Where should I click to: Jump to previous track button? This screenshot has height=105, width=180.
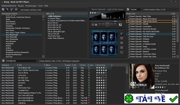coord(104,25)
